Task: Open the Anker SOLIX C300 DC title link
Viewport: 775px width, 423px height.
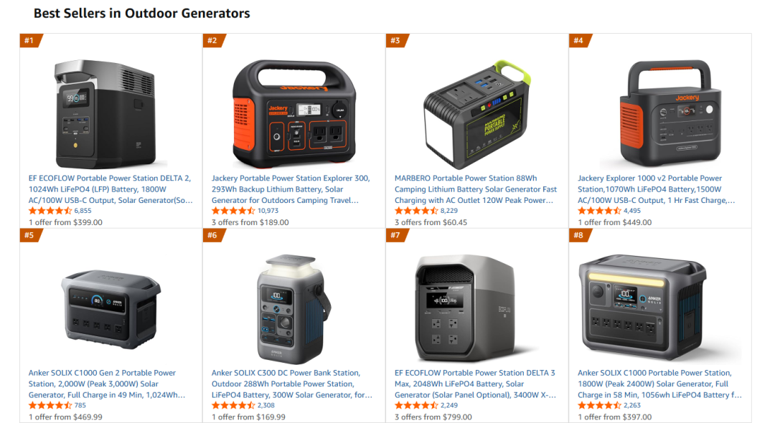Action: [291, 384]
